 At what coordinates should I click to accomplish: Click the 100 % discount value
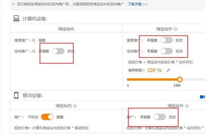click(x=154, y=70)
